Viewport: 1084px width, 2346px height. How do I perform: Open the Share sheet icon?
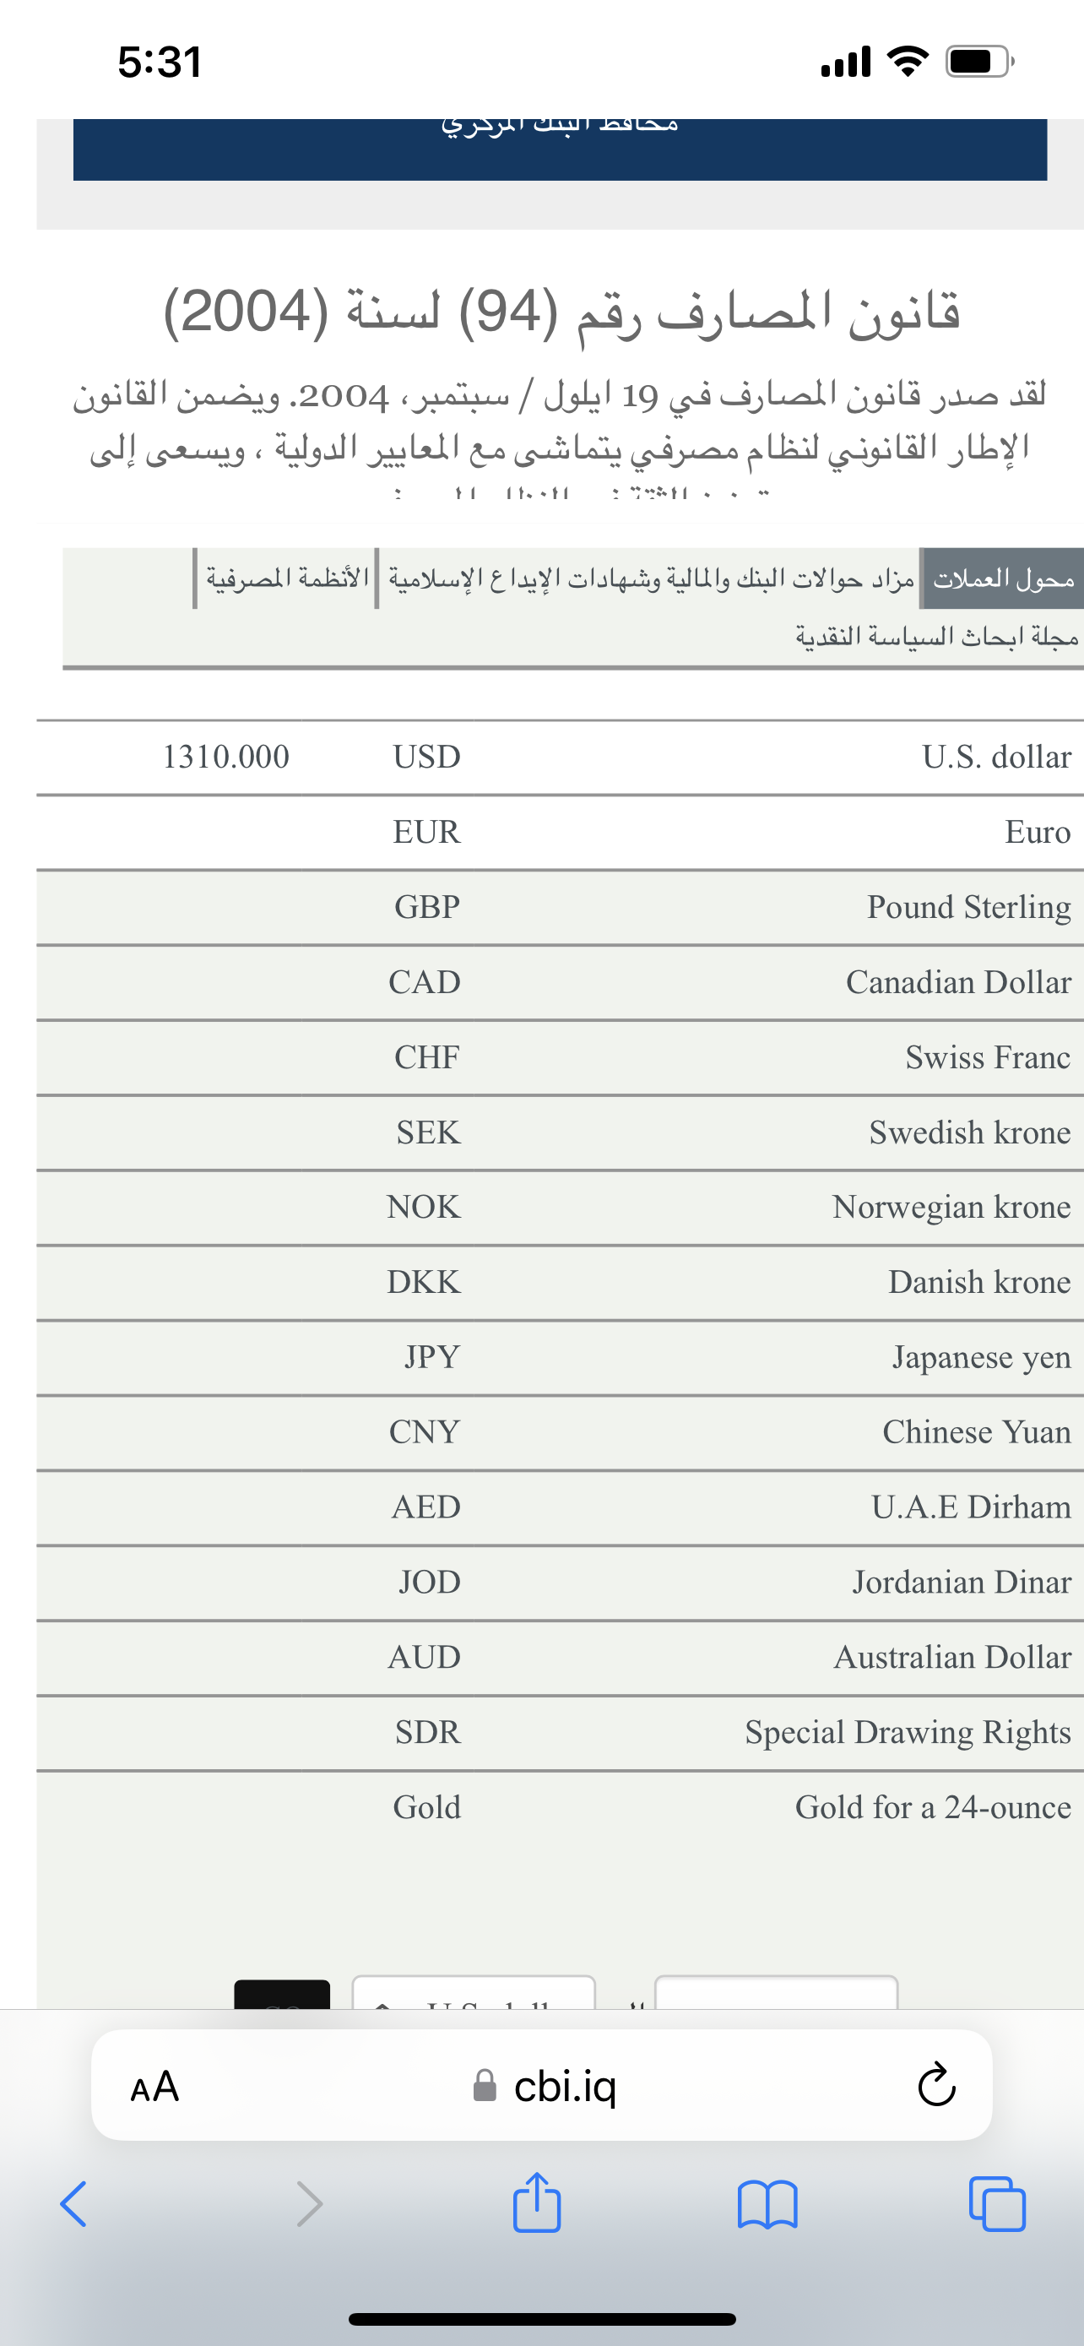(x=537, y=2202)
